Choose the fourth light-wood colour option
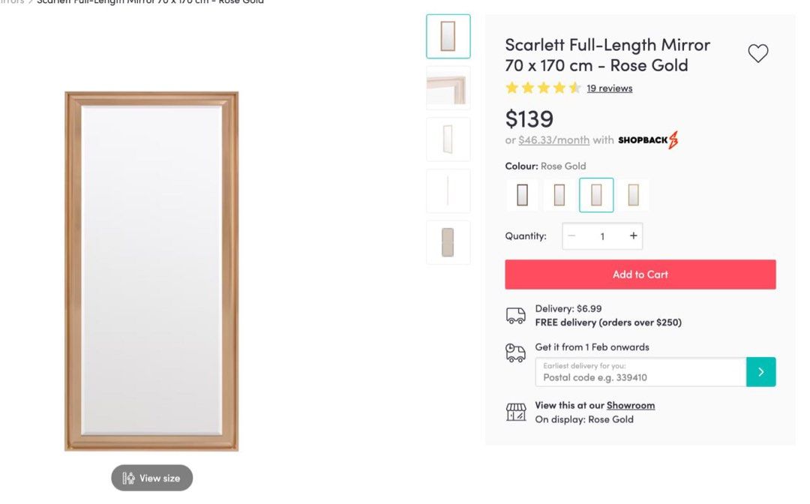The height and width of the screenshot is (504, 810). [633, 194]
